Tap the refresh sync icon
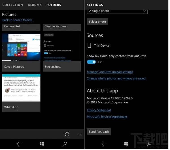Viewport: 170px width, 150px height. pyautogui.click(x=67, y=134)
